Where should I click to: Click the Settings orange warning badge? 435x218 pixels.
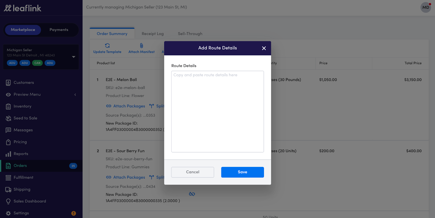click(73, 213)
